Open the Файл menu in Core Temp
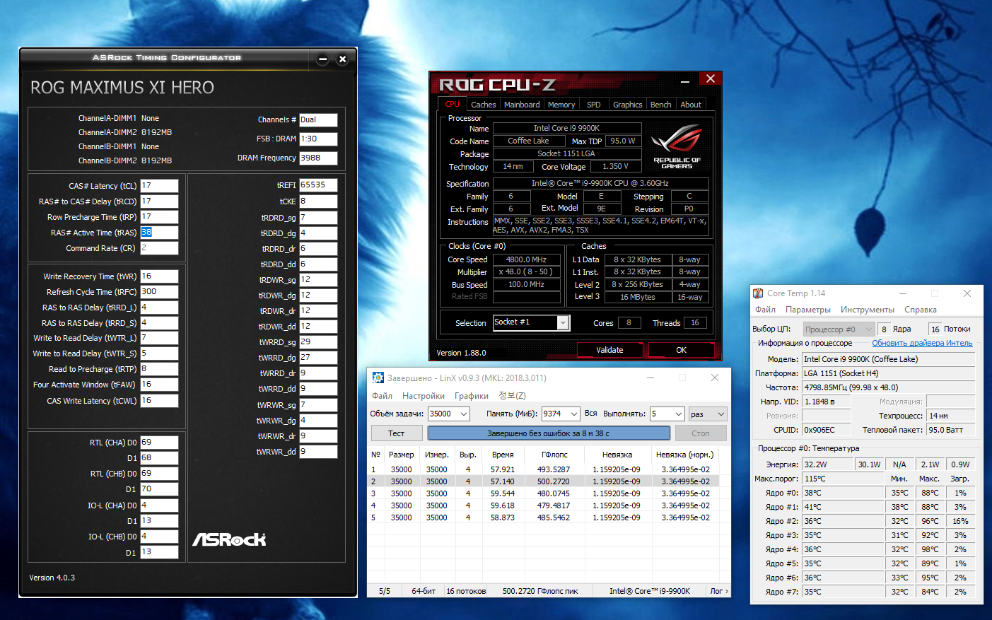The height and width of the screenshot is (620, 992). coord(765,310)
